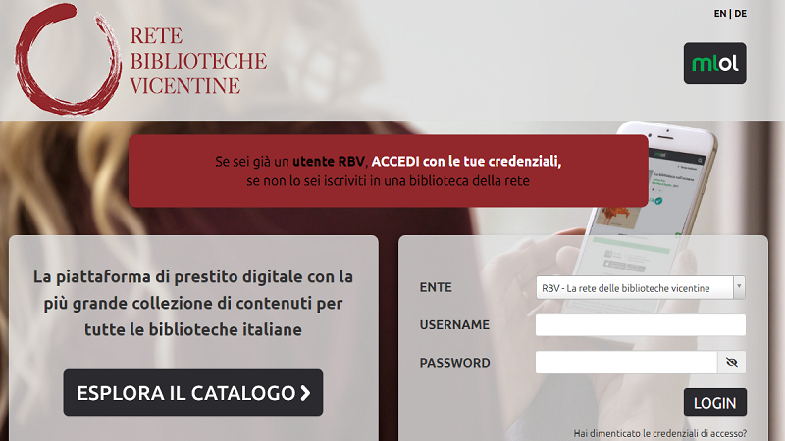Click the ENTE field label
785x441 pixels.
[436, 287]
